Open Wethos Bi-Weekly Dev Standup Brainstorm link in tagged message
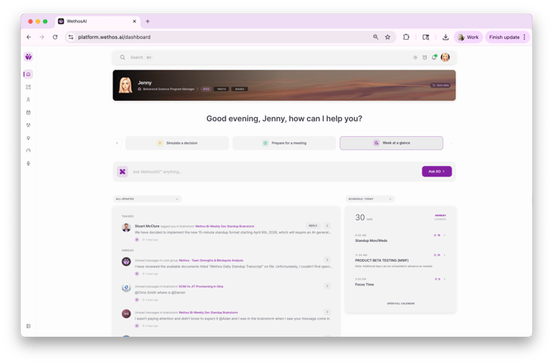 click(x=225, y=226)
